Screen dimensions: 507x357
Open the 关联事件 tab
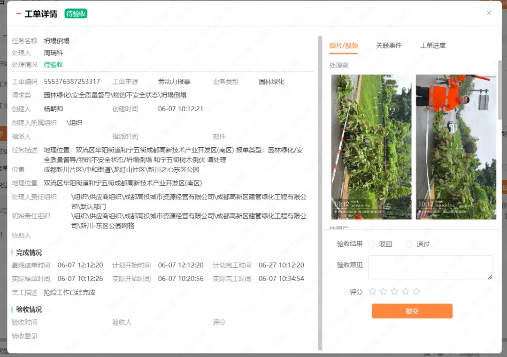389,46
